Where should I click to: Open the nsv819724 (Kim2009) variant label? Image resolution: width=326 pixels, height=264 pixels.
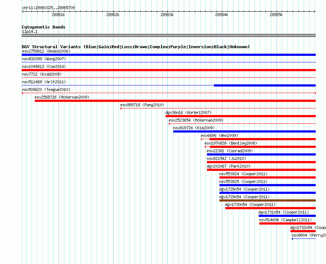194,128
